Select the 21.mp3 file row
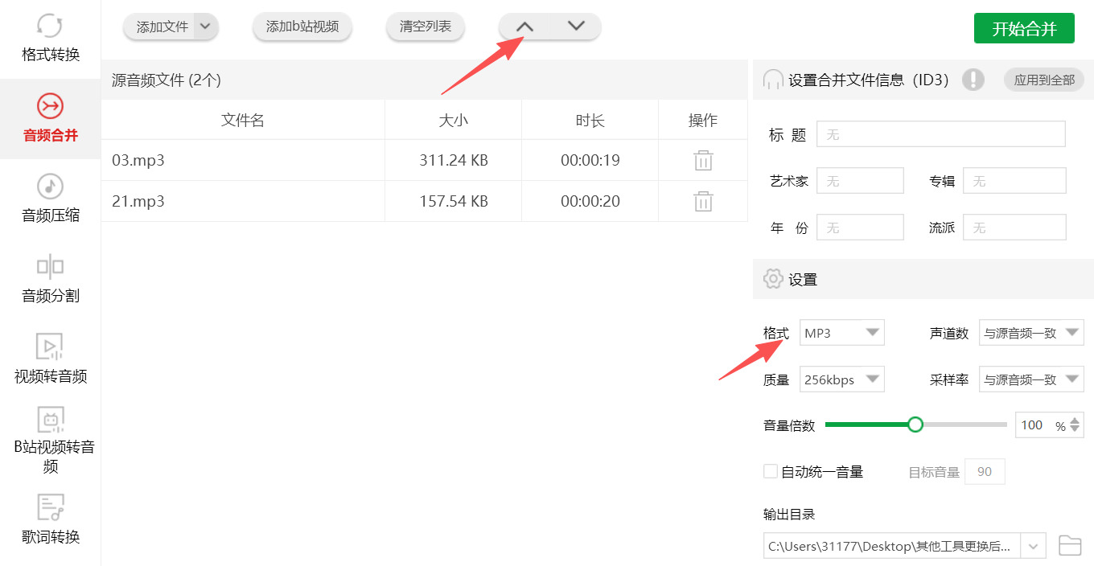This screenshot has width=1094, height=566. tap(424, 201)
